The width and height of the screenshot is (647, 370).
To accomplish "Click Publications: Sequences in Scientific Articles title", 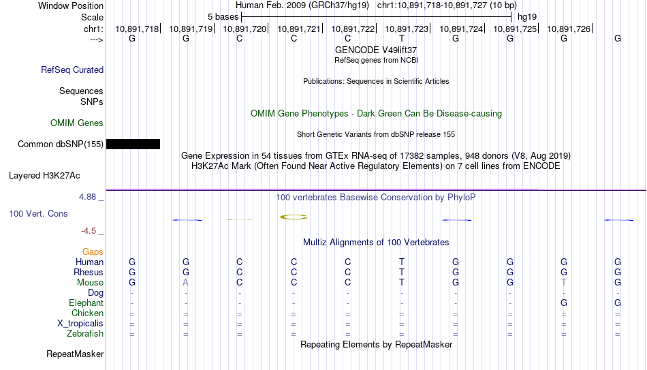I will [x=376, y=81].
